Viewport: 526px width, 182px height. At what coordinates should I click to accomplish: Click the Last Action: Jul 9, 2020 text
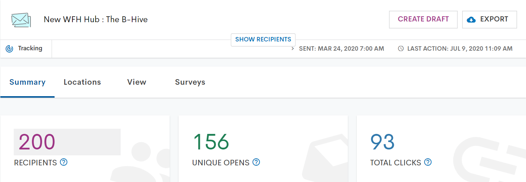click(x=460, y=49)
